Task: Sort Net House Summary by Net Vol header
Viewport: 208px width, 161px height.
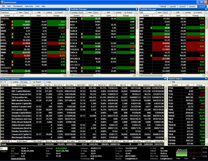Action: (x=123, y=85)
